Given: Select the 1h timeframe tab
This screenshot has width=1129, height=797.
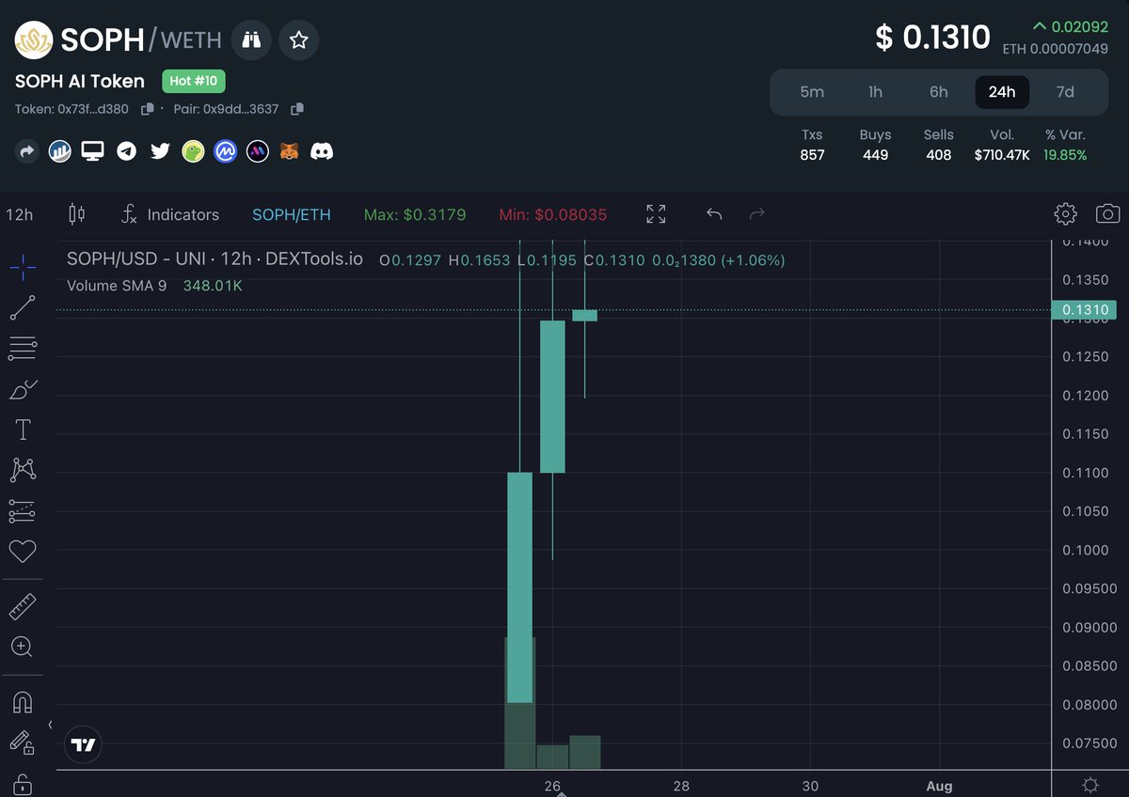Looking at the screenshot, I should (x=875, y=92).
